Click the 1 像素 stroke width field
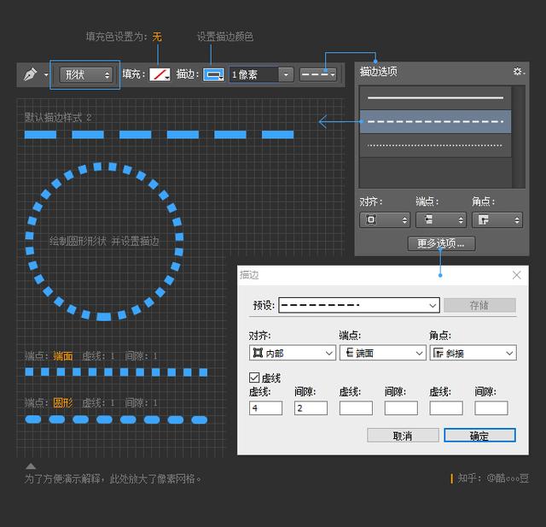 click(253, 74)
